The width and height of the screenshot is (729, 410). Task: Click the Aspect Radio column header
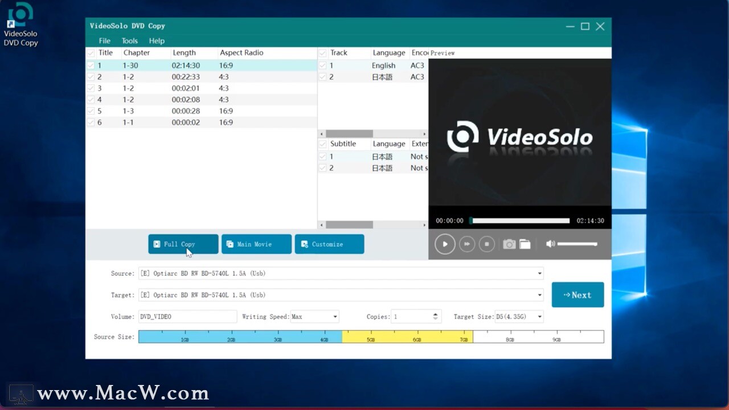pos(241,53)
